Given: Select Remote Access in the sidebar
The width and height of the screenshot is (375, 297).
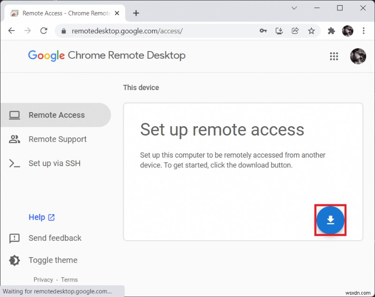Looking at the screenshot, I should 56,115.
